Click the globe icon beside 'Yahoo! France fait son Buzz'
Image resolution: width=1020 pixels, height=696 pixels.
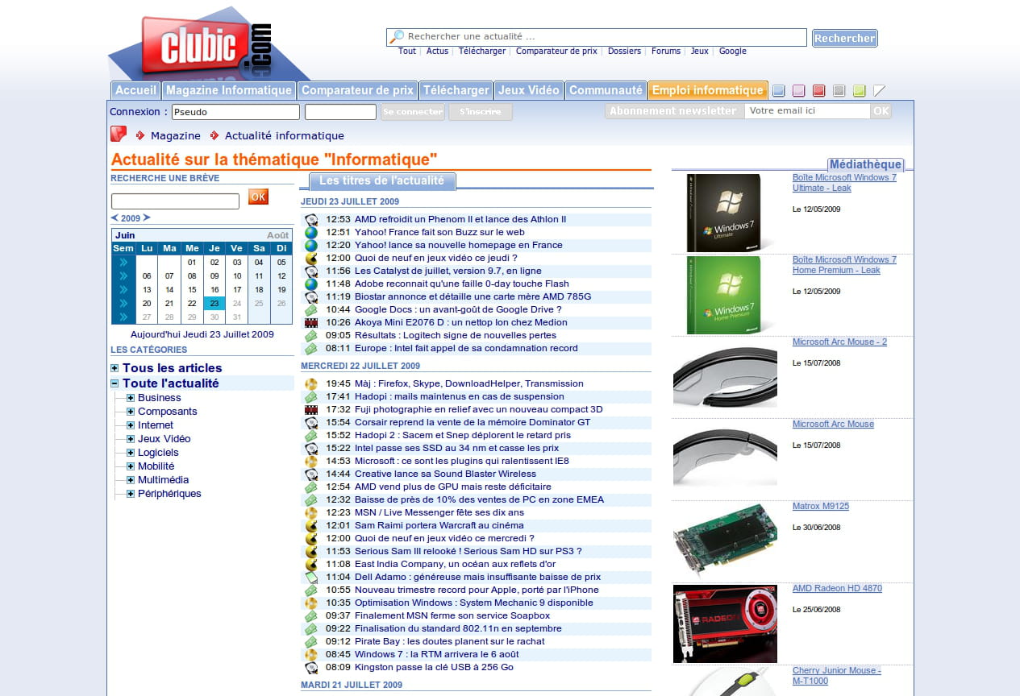311,232
